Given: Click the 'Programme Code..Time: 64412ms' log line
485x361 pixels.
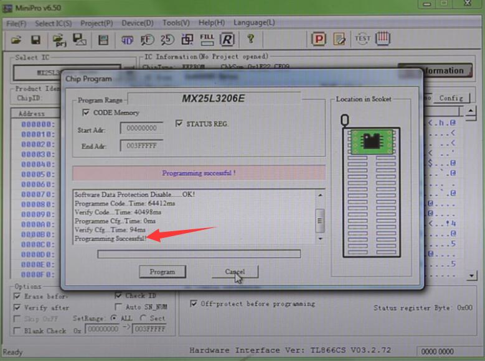Looking at the screenshot, I should point(125,203).
